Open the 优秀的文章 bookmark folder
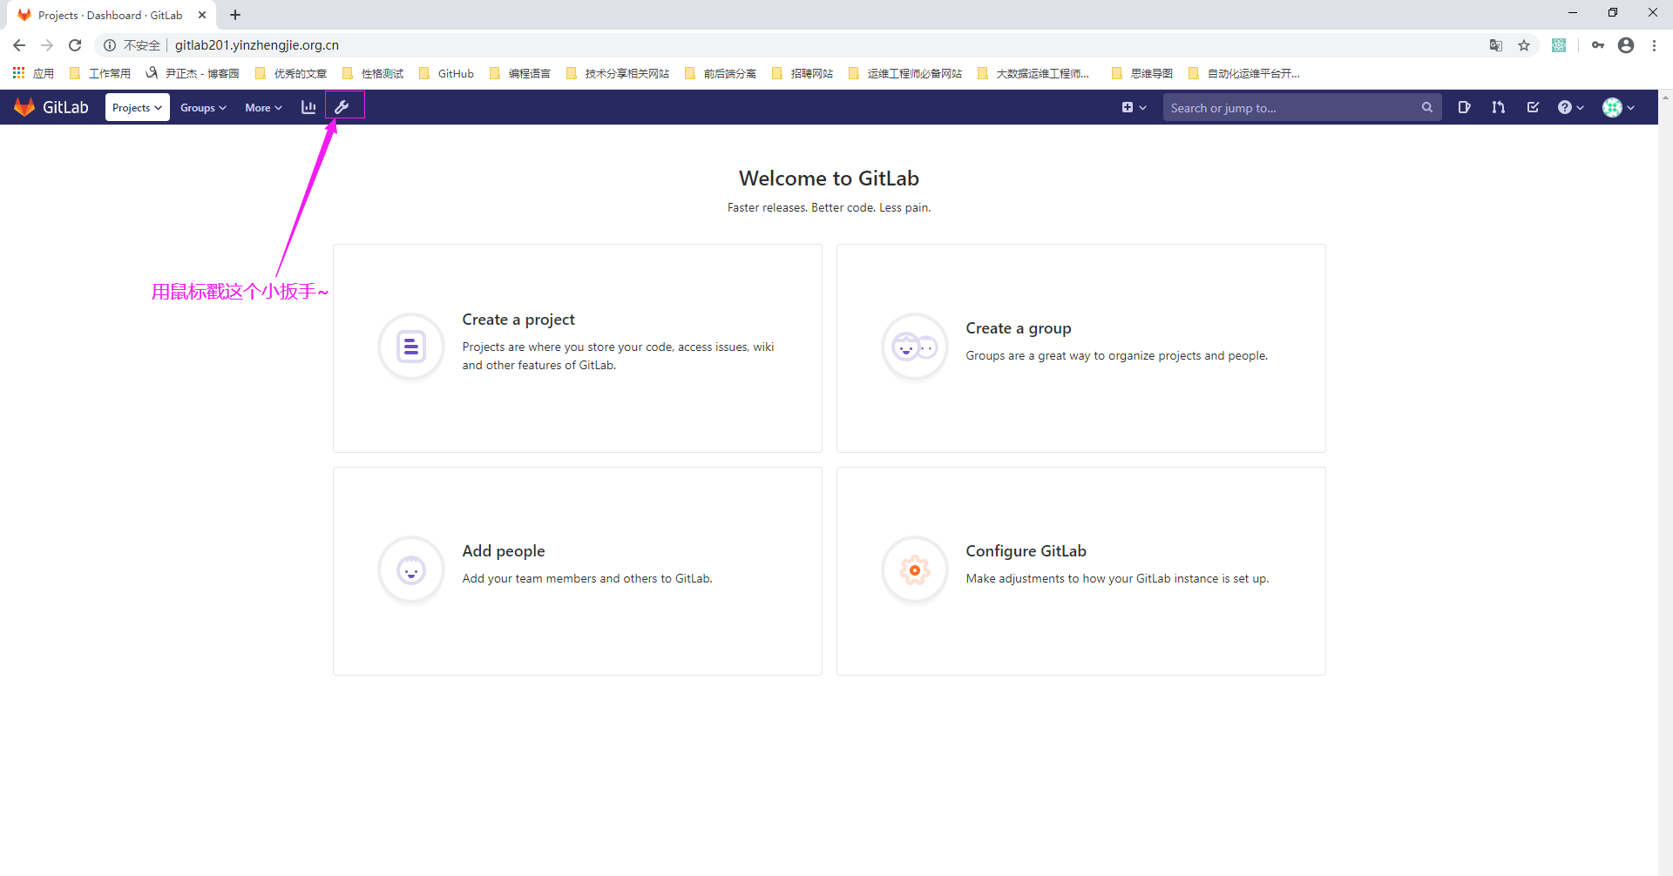Image resolution: width=1673 pixels, height=876 pixels. coord(291,73)
